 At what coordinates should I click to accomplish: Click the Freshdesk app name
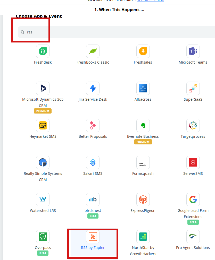point(43,62)
